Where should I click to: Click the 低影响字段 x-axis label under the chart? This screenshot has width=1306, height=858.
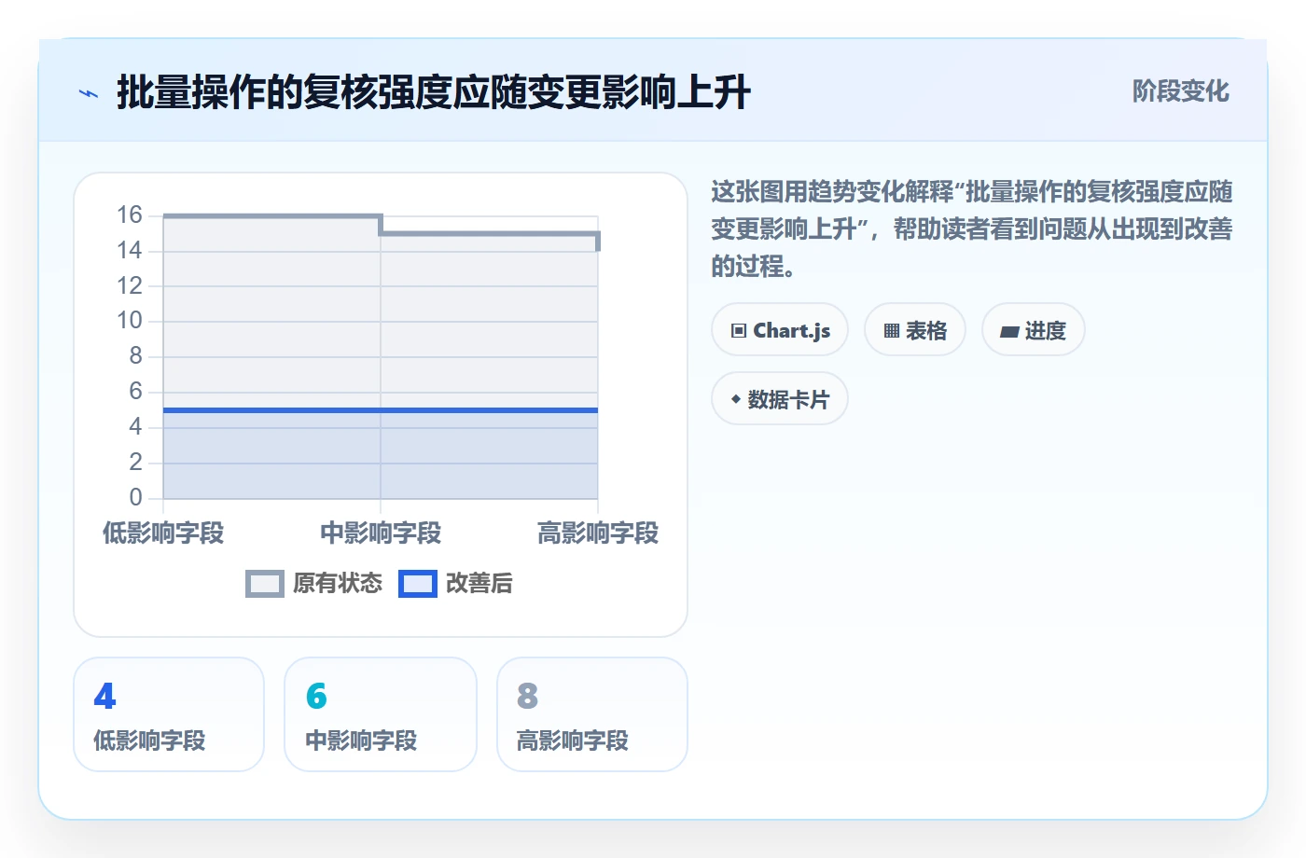[x=163, y=533]
